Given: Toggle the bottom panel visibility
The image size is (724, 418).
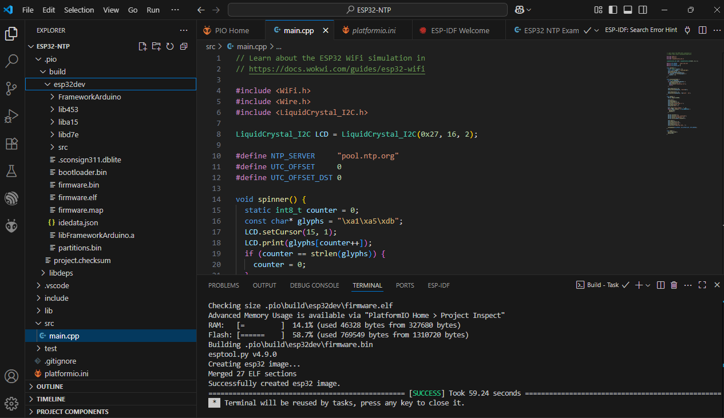Looking at the screenshot, I should 628,10.
